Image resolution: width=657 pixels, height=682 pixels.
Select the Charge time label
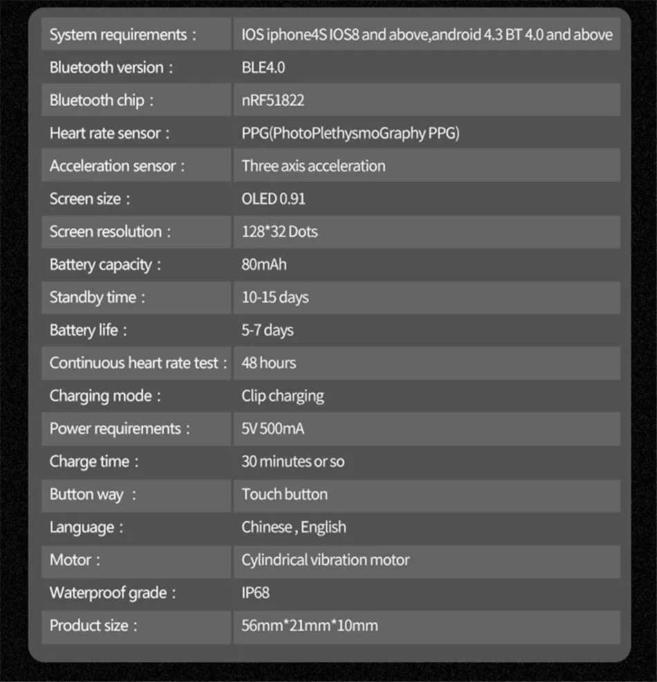point(94,461)
